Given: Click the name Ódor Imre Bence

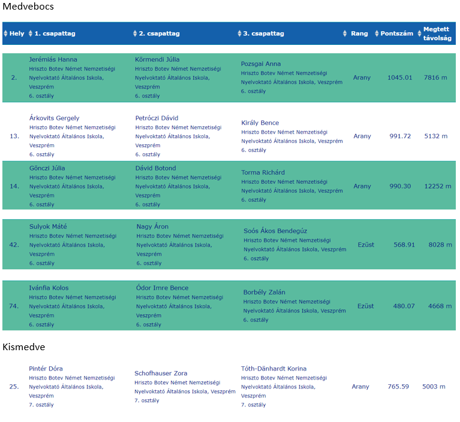Looking at the screenshot, I should [163, 288].
